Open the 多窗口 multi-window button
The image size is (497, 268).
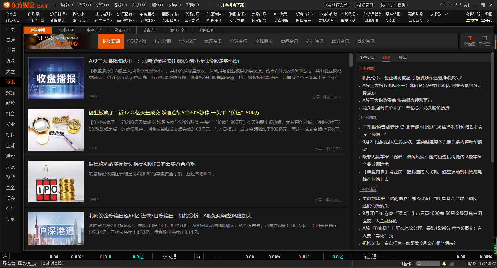coord(365,5)
